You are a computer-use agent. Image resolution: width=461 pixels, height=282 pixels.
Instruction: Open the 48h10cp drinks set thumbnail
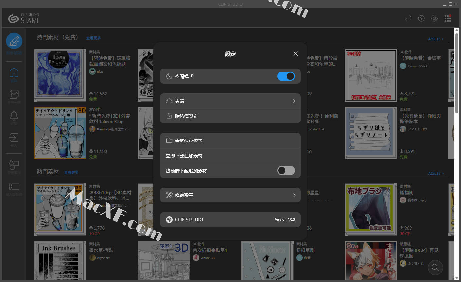pos(60,210)
